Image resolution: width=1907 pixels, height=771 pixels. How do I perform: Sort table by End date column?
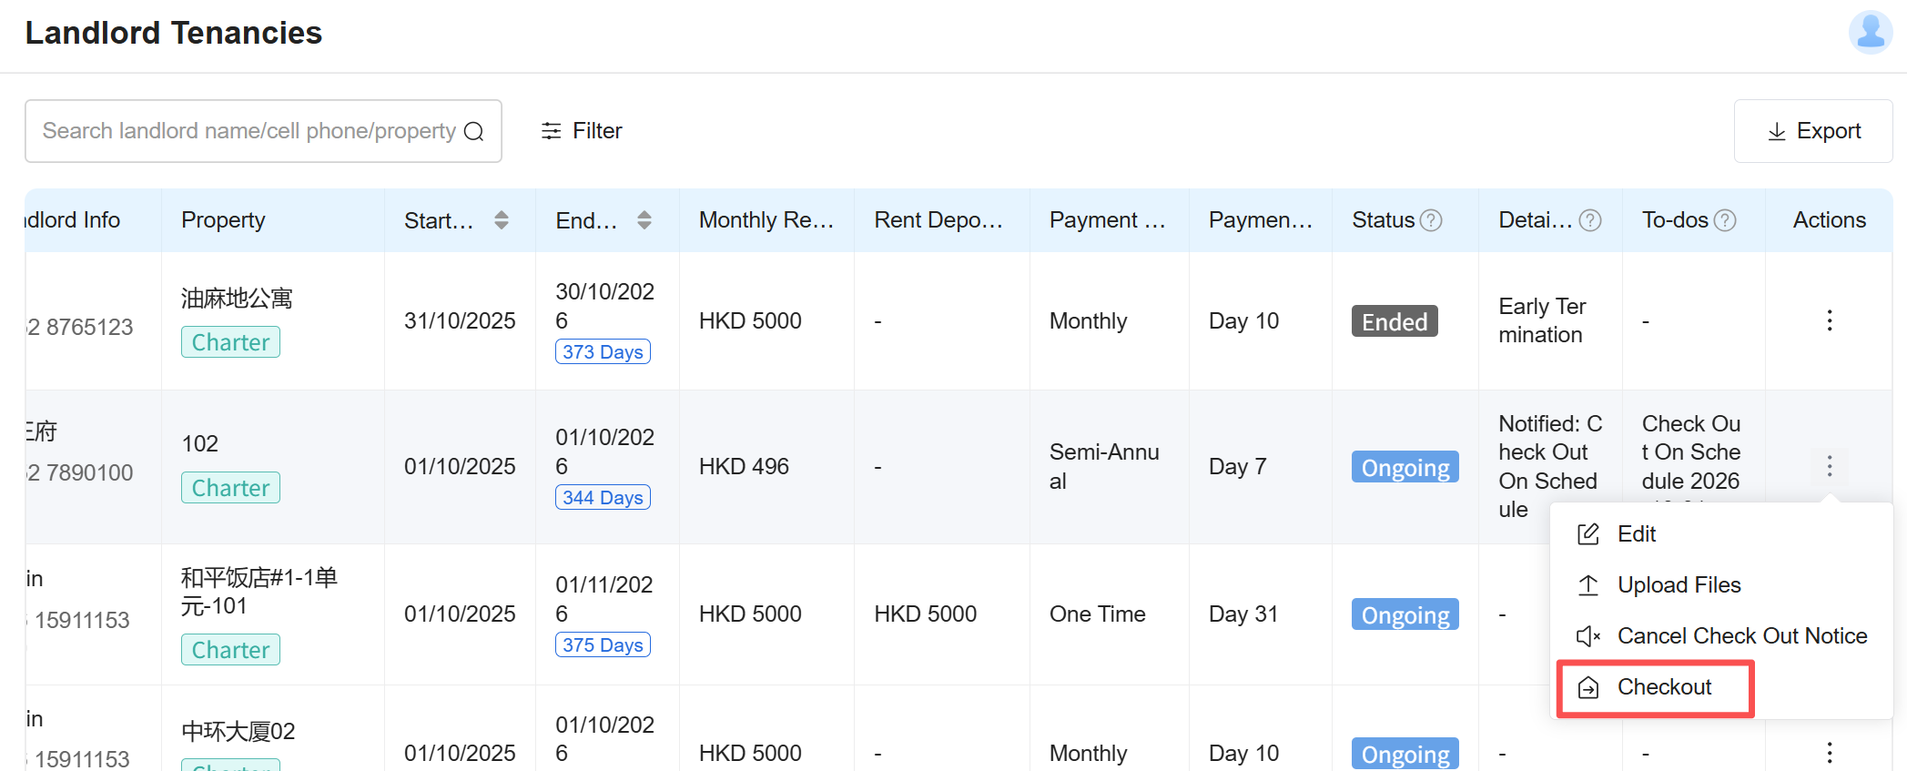[x=644, y=220]
